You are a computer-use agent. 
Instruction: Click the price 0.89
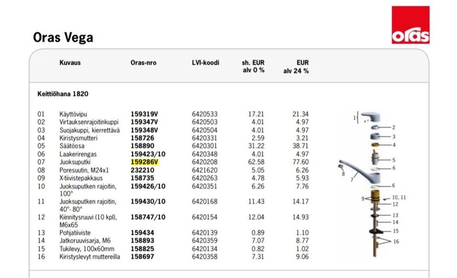pos(258,233)
